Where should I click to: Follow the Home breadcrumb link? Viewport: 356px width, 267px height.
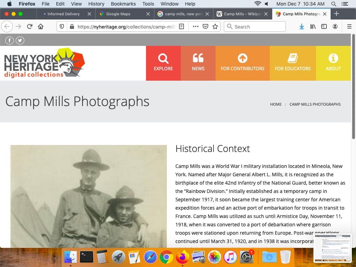[276, 104]
